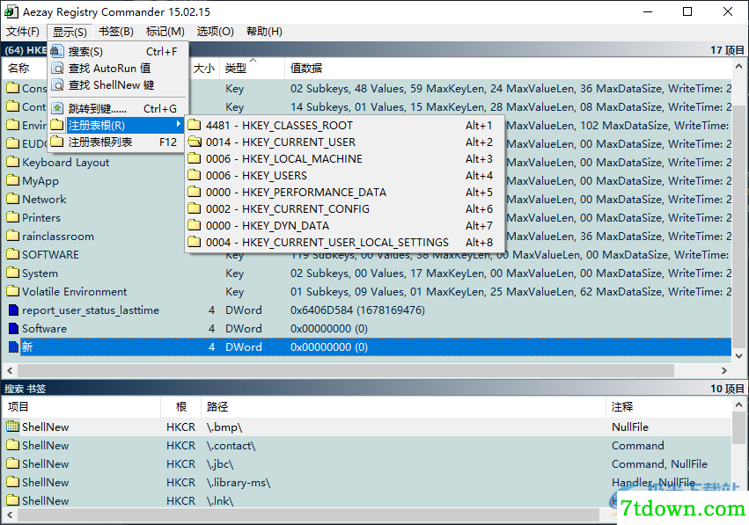Select the Network key folder icon
749x525 pixels.
pyautogui.click(x=13, y=199)
